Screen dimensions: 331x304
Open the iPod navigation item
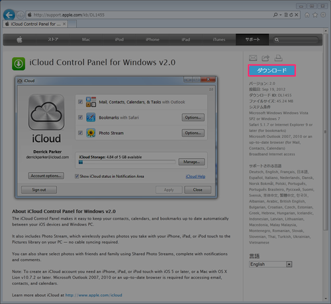(x=119, y=40)
